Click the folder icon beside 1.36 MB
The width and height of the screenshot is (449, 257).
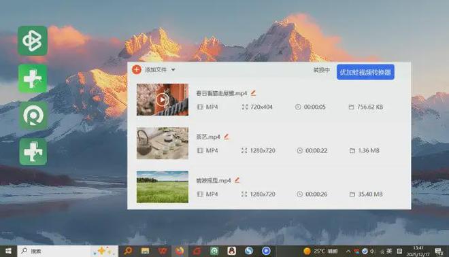352,150
